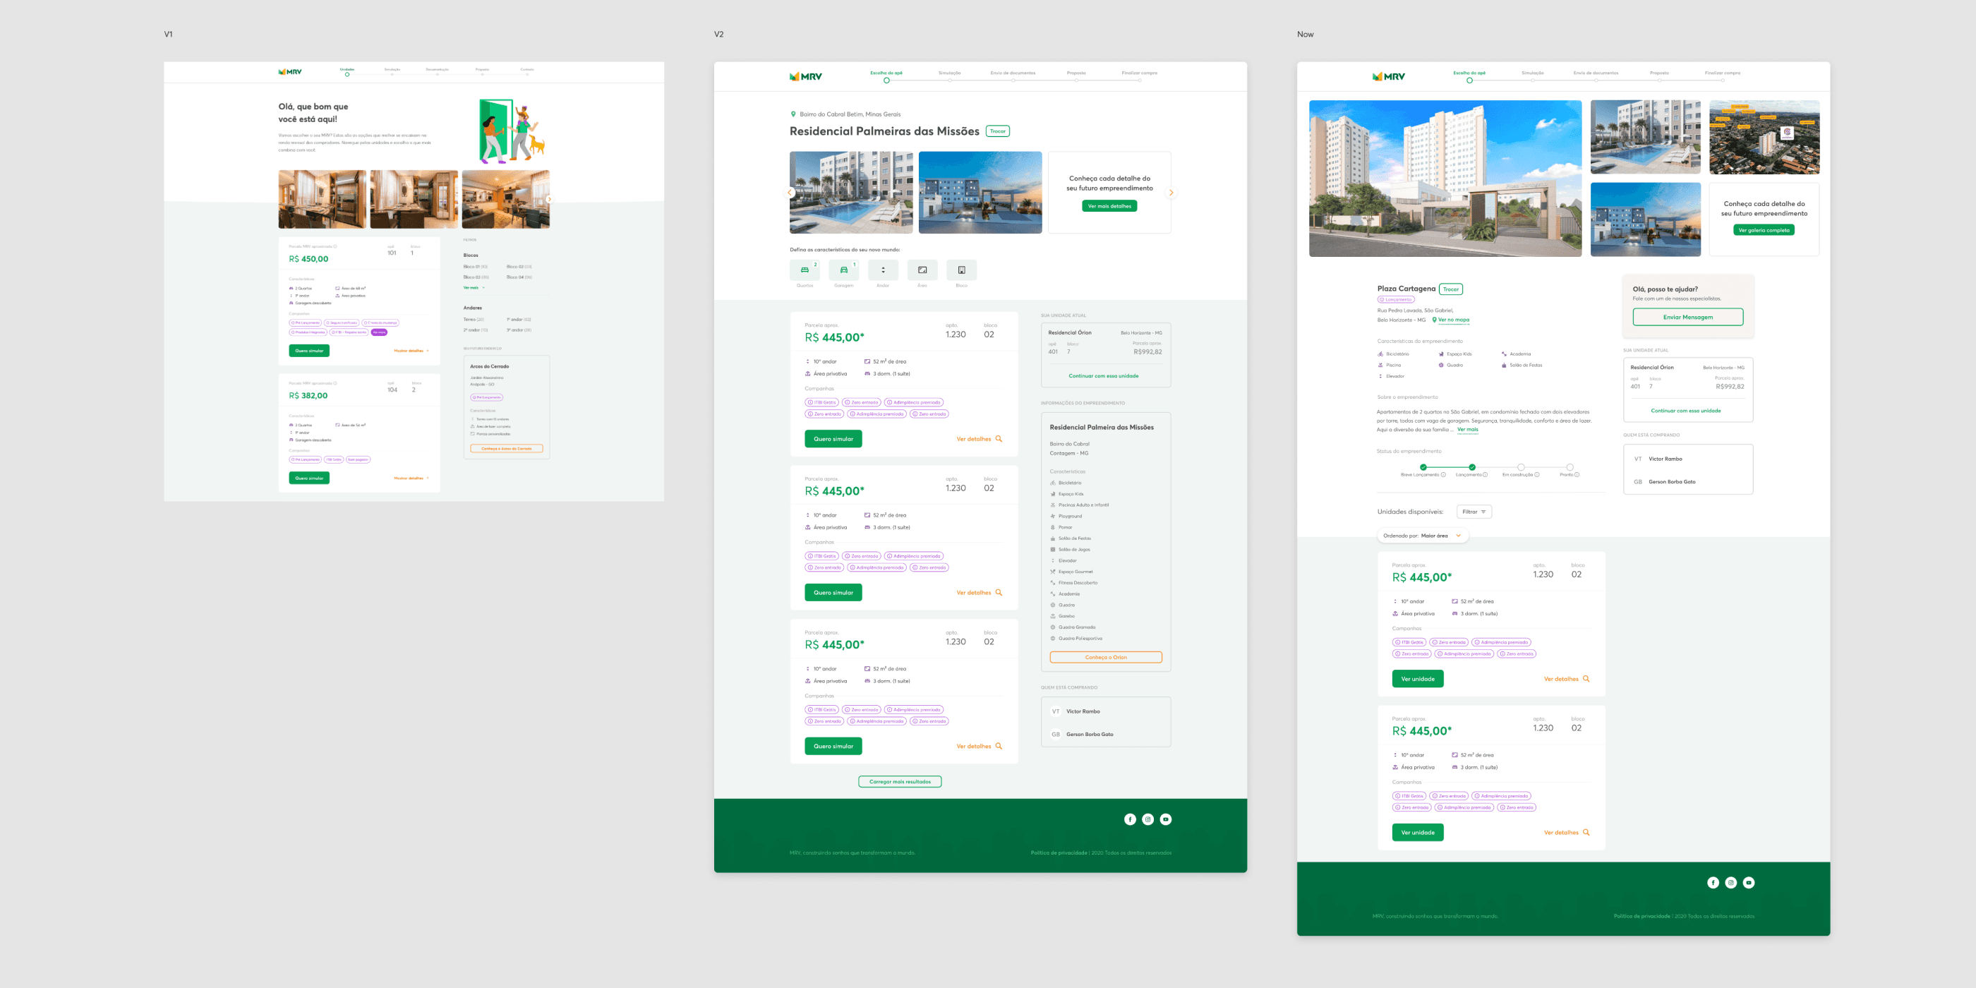This screenshot has width=1976, height=988.
Task: Click the Bloco building filter icon
Action: (961, 270)
